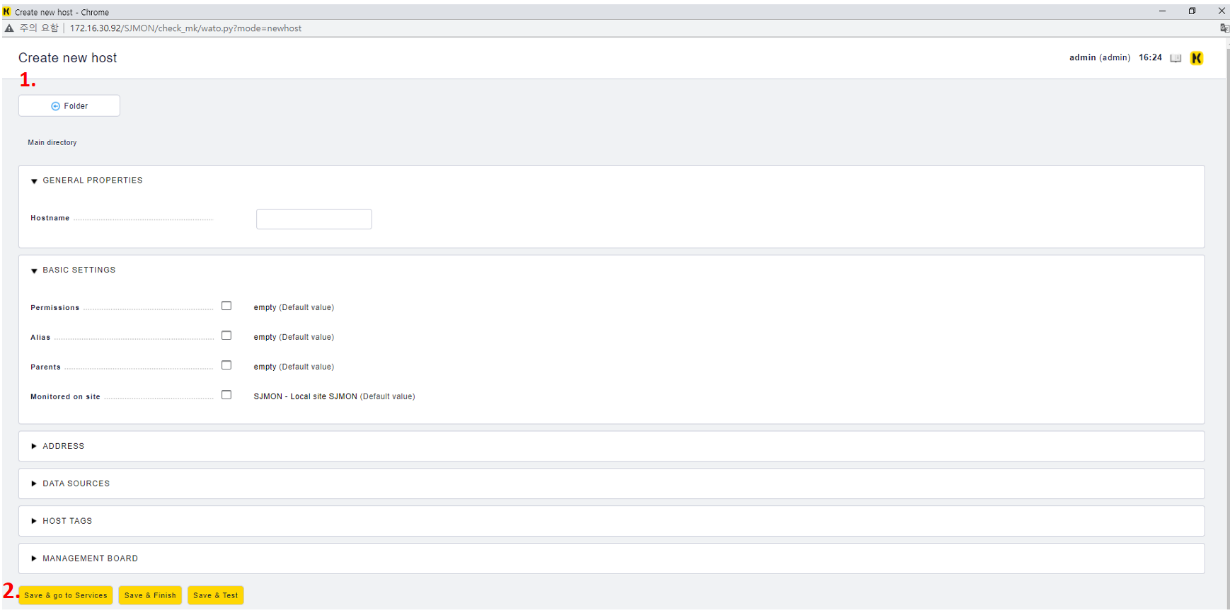Click Save & go to Services

[x=66, y=595]
